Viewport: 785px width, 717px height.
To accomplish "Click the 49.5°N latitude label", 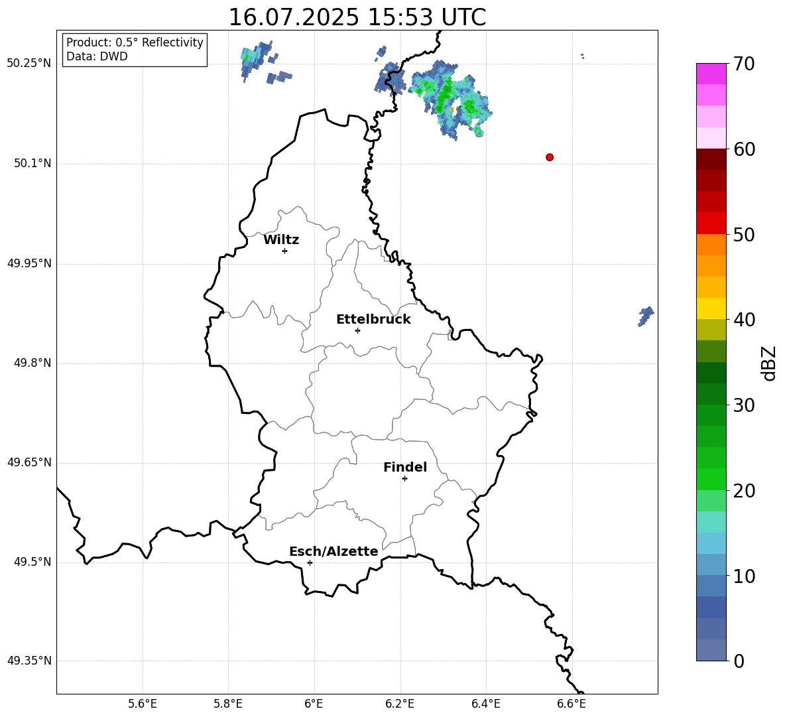I will pyautogui.click(x=32, y=562).
